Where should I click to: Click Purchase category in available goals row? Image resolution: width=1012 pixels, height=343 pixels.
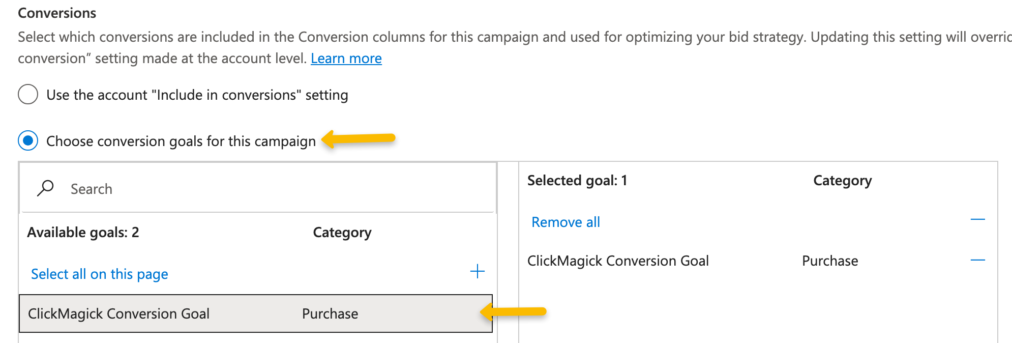(330, 313)
